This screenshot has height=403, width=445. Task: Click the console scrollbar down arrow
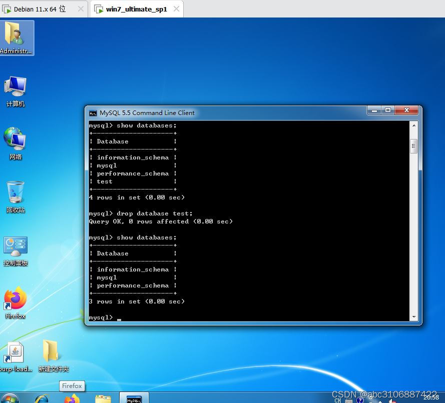414,317
